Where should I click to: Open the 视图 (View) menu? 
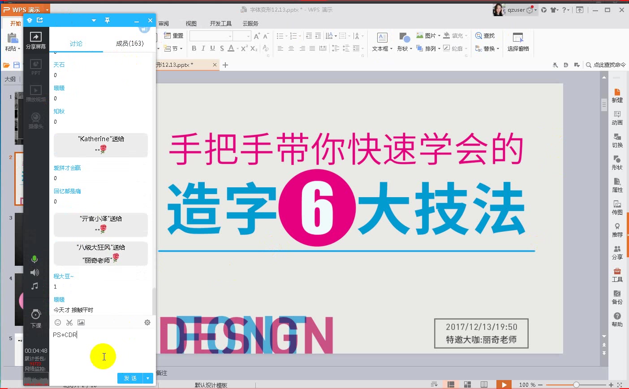191,23
